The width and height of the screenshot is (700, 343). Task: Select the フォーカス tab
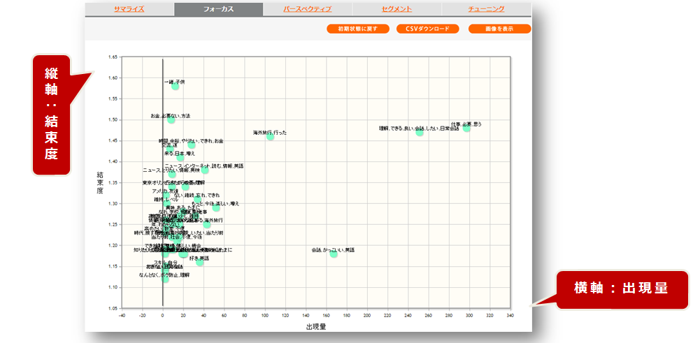click(218, 9)
